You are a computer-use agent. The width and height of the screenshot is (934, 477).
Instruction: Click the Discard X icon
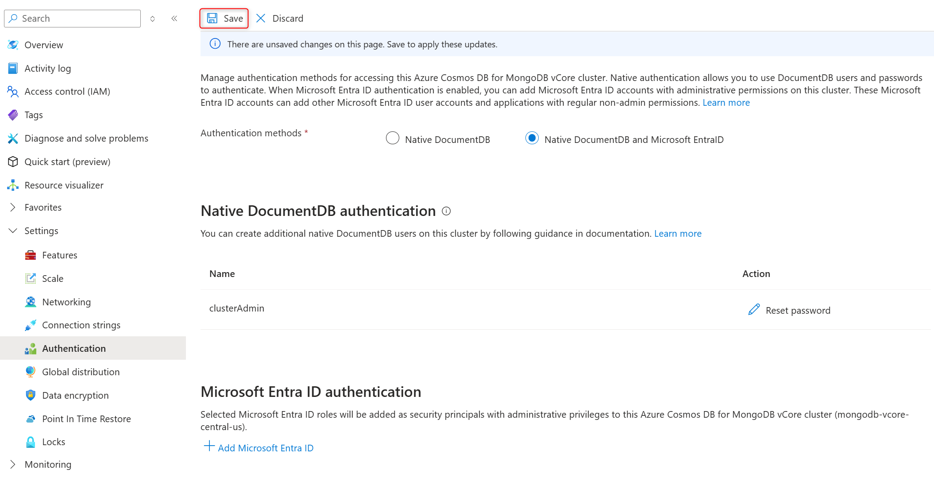(x=261, y=18)
